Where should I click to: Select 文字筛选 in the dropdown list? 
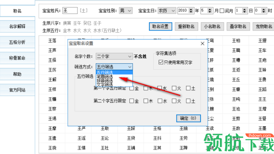coord(114,84)
